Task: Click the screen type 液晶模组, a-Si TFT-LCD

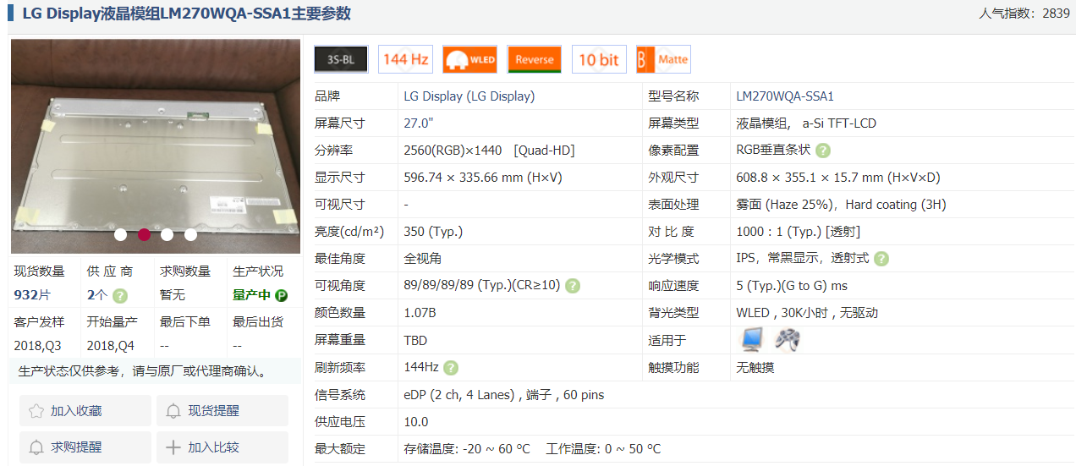Action: (x=806, y=123)
